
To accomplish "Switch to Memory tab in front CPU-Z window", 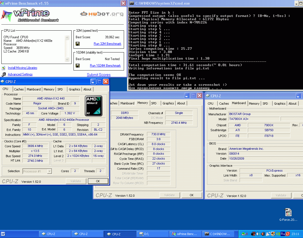I will tap(49, 89).
